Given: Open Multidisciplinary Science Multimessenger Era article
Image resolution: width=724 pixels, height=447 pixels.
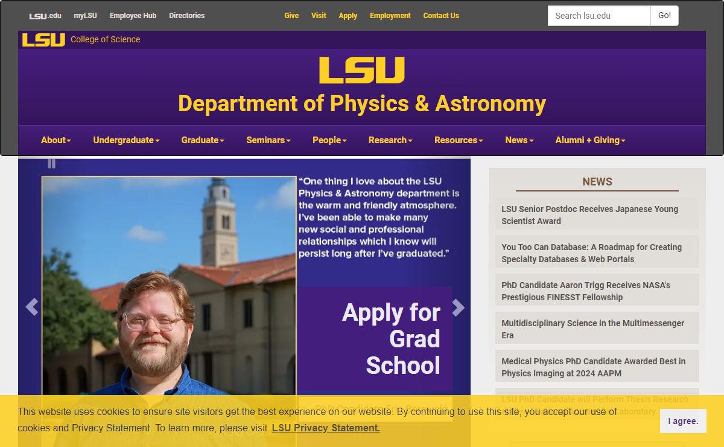Looking at the screenshot, I should (597, 329).
